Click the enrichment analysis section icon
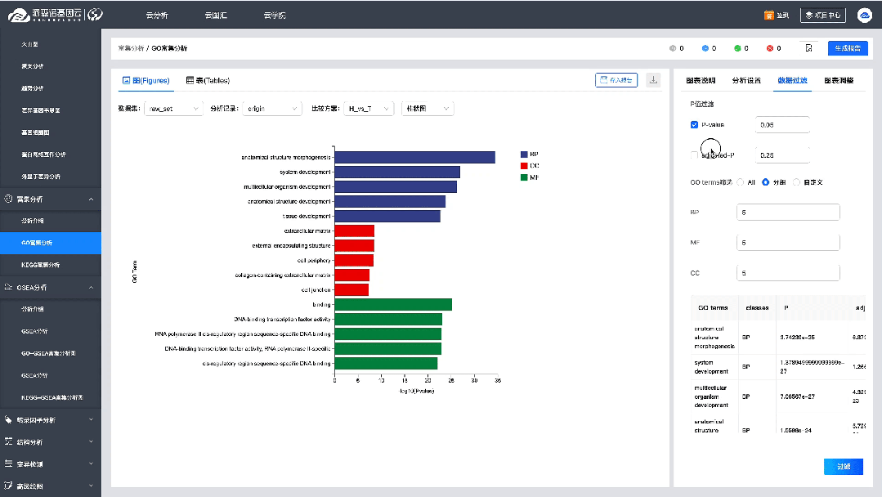882x497 pixels. tap(8, 199)
